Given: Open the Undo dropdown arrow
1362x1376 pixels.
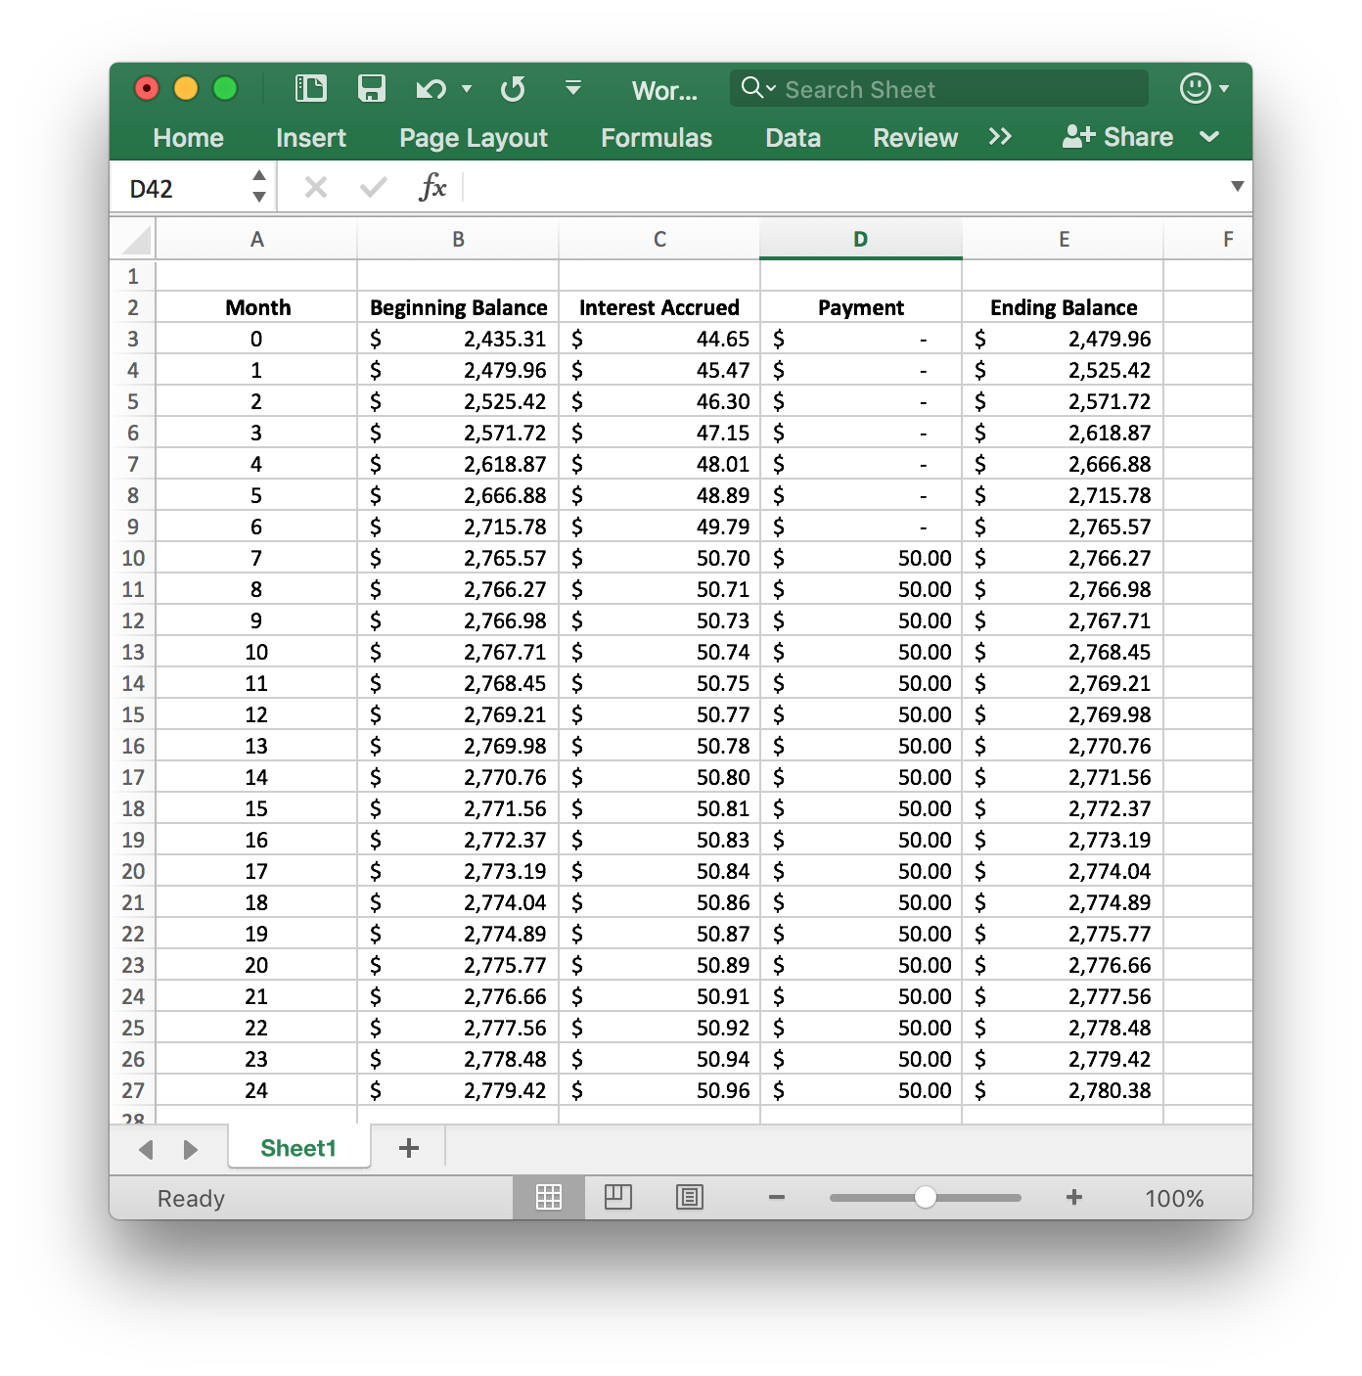Looking at the screenshot, I should [467, 89].
